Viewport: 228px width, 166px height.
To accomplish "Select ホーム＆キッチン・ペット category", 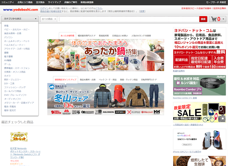I will (17, 41).
